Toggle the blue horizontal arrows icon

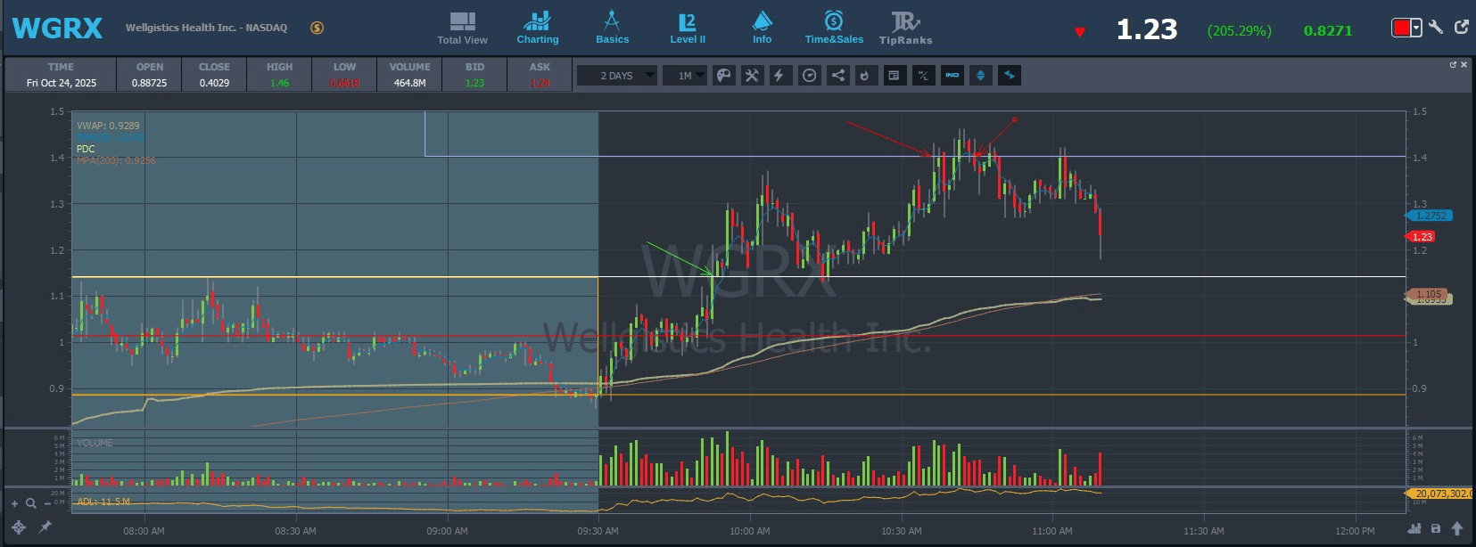click(1010, 76)
